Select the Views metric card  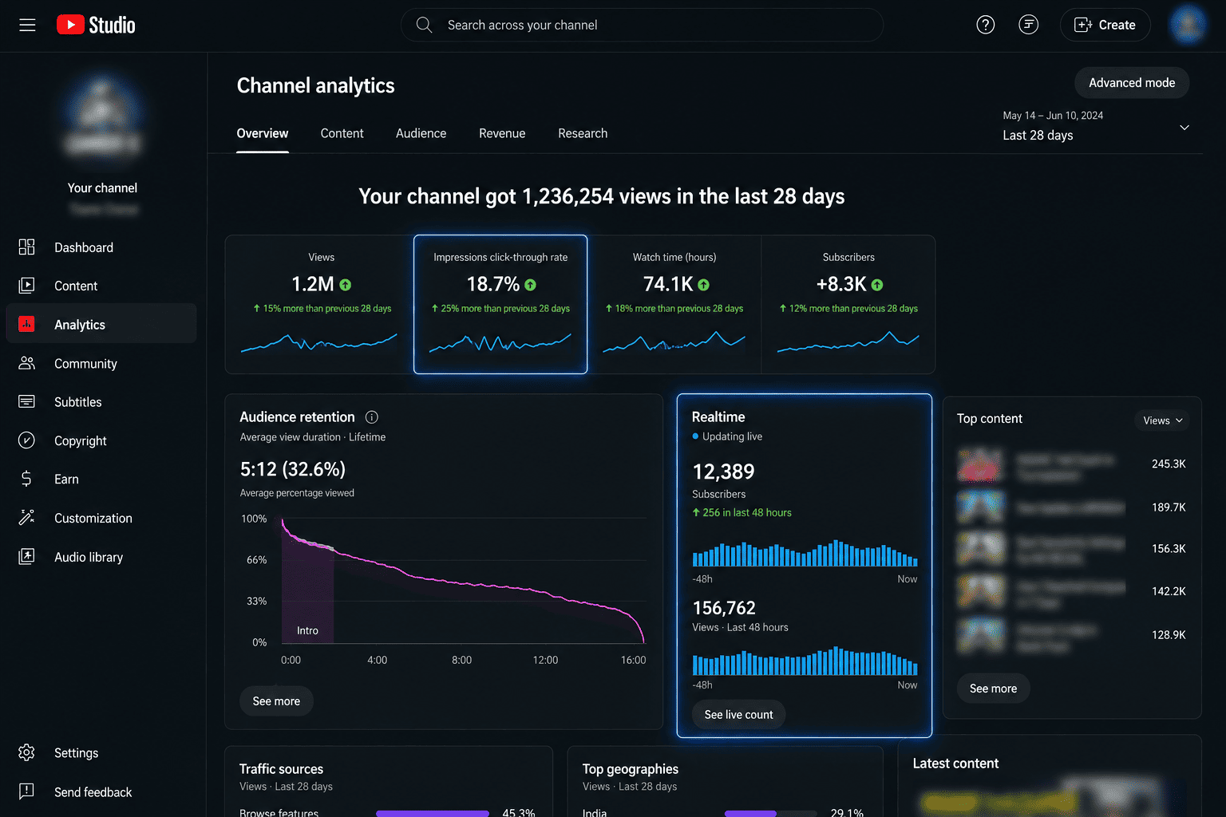[319, 304]
